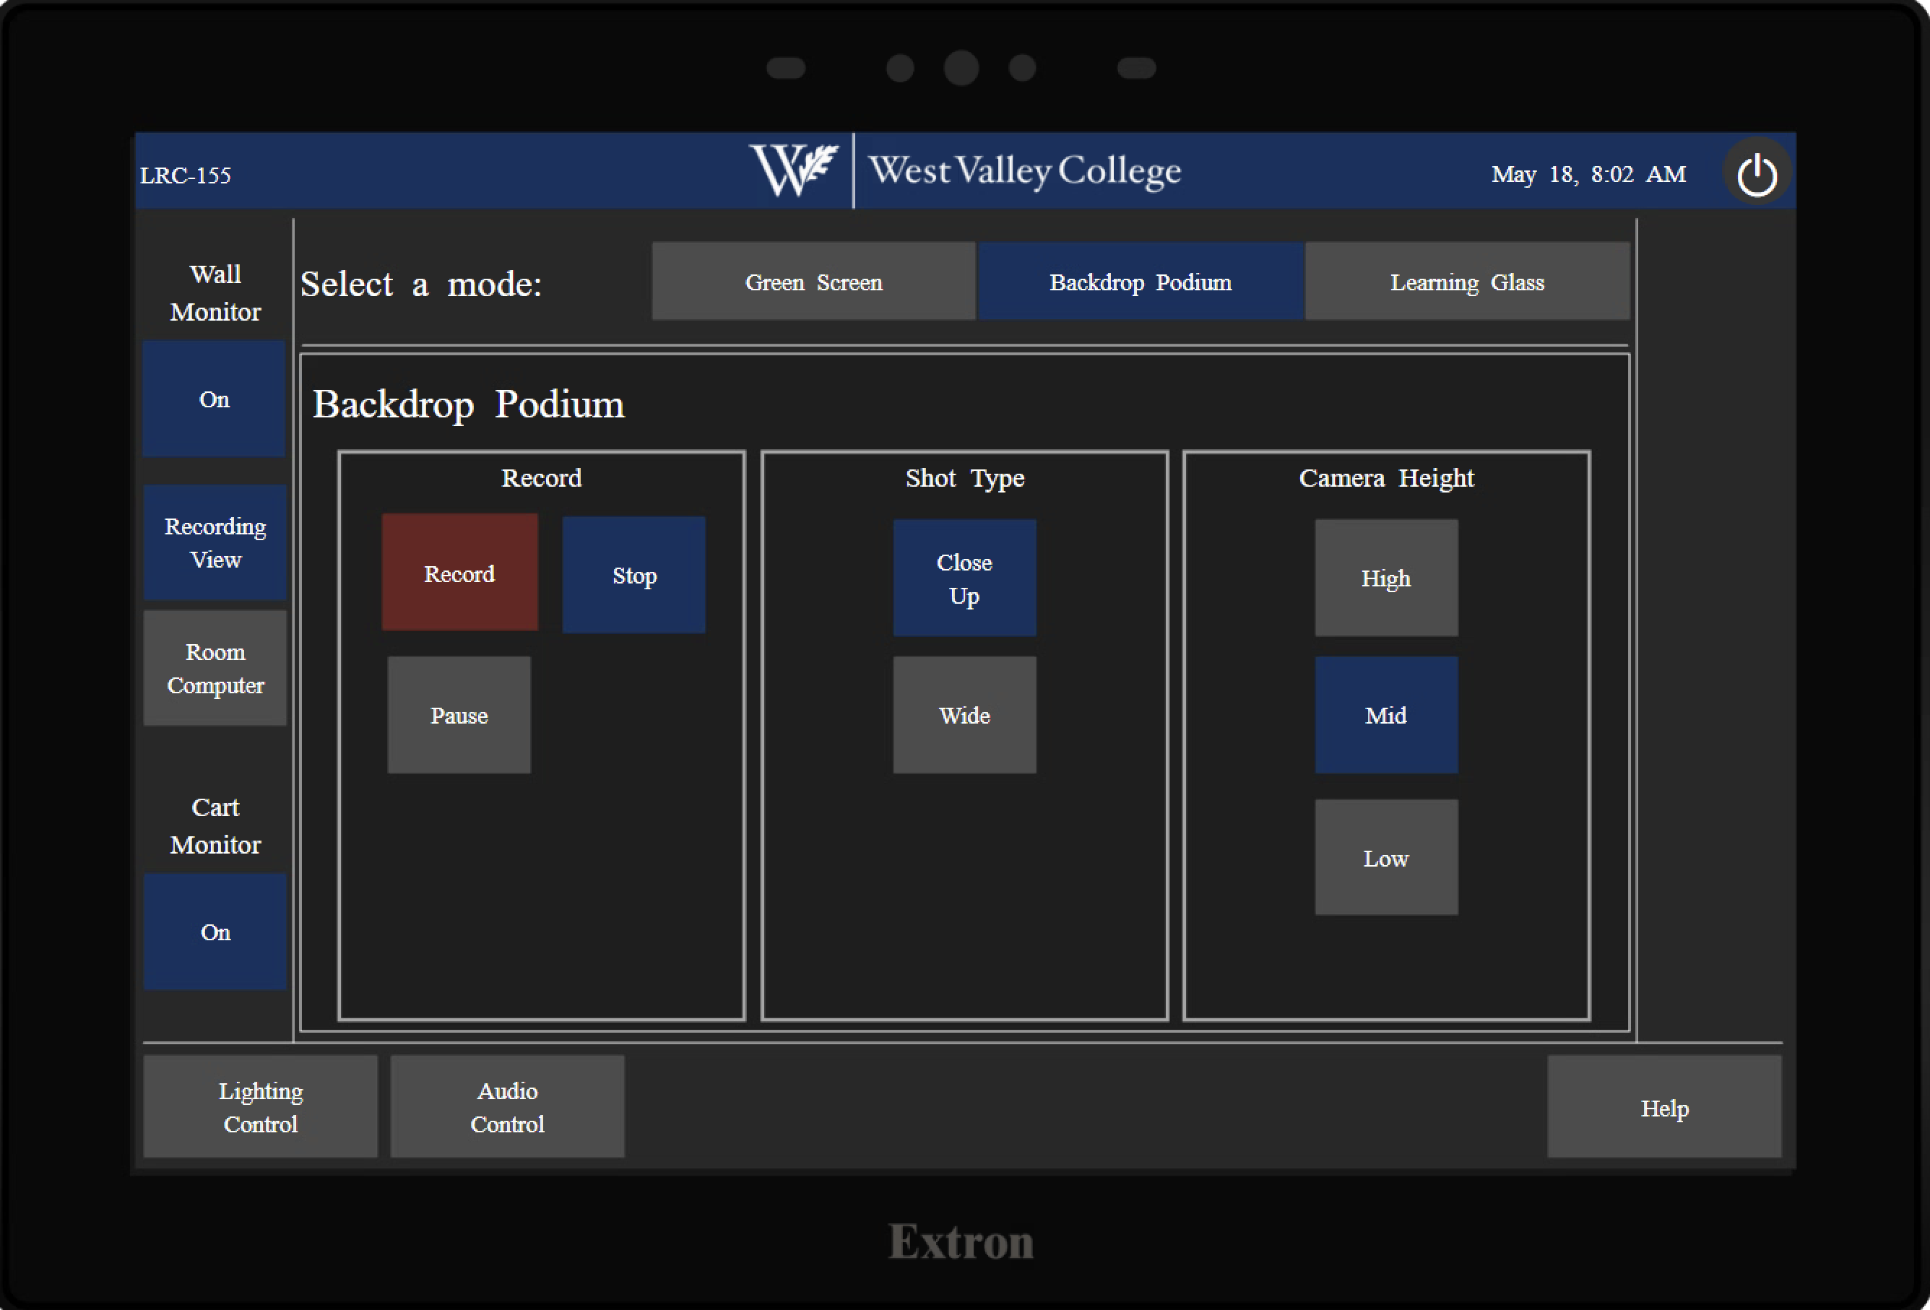Choose Wide shot type
1930x1310 pixels.
point(964,715)
